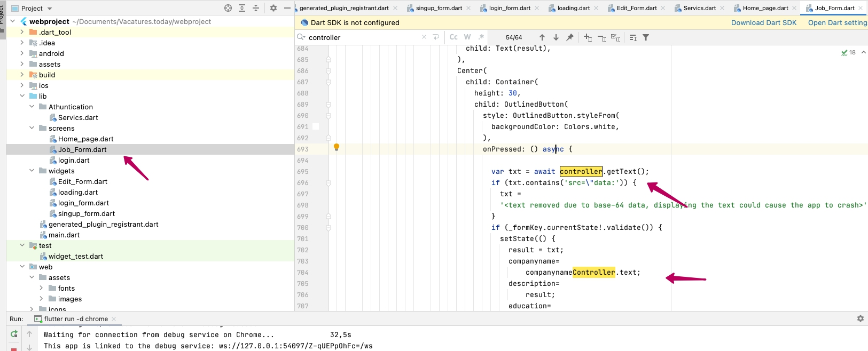868x351 pixels.
Task: Toggle Regex search option
Action: tap(481, 37)
